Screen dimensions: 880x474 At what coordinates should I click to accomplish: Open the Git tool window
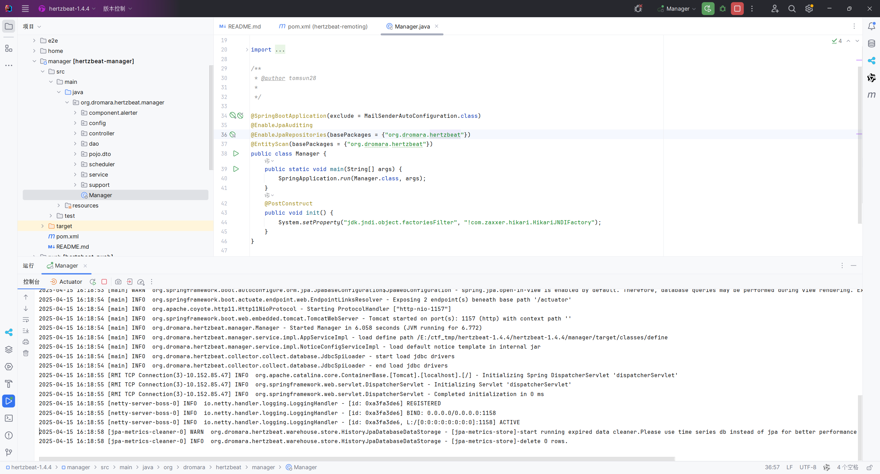[x=9, y=452]
